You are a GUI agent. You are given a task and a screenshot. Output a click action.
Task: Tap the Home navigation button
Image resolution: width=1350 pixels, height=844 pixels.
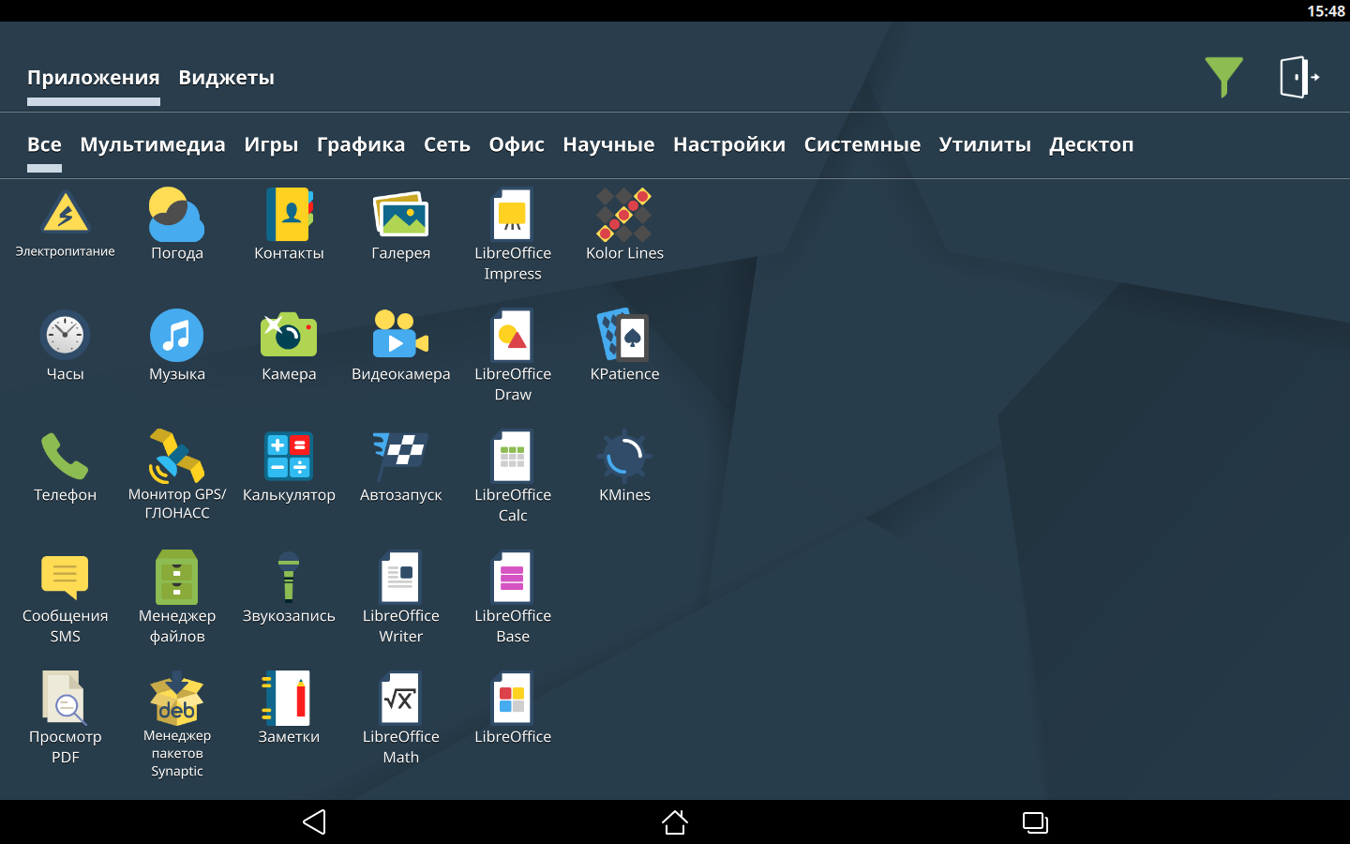point(675,822)
